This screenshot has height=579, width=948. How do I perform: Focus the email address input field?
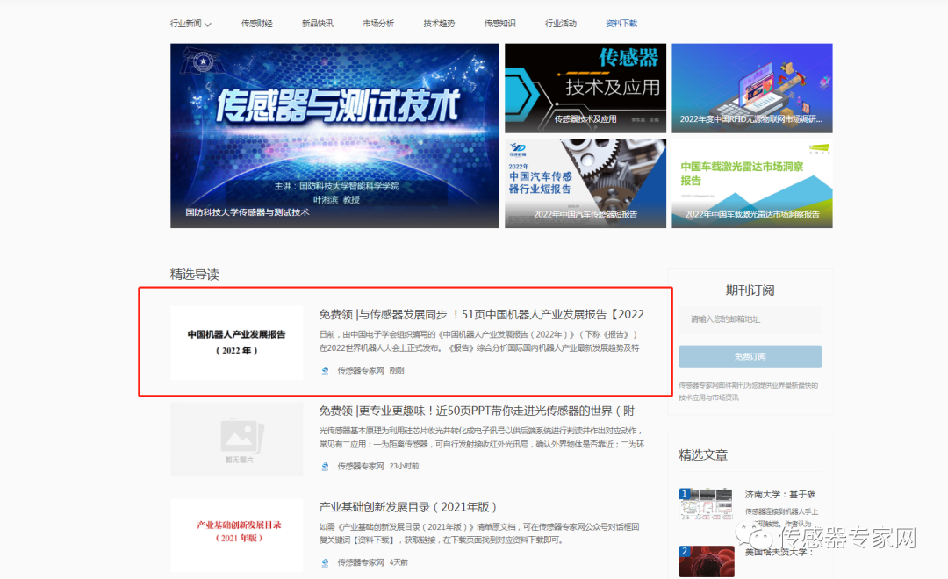(x=750, y=319)
